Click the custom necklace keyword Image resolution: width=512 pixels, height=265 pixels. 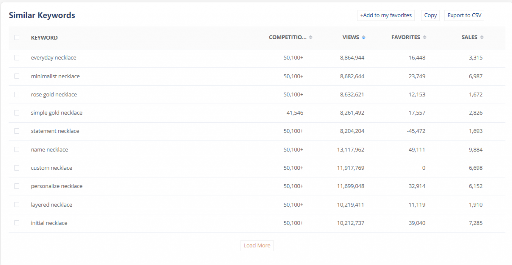(51, 168)
